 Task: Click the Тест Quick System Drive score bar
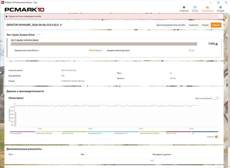click(104, 44)
